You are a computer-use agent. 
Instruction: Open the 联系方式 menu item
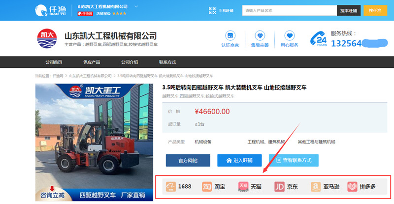click(x=167, y=62)
